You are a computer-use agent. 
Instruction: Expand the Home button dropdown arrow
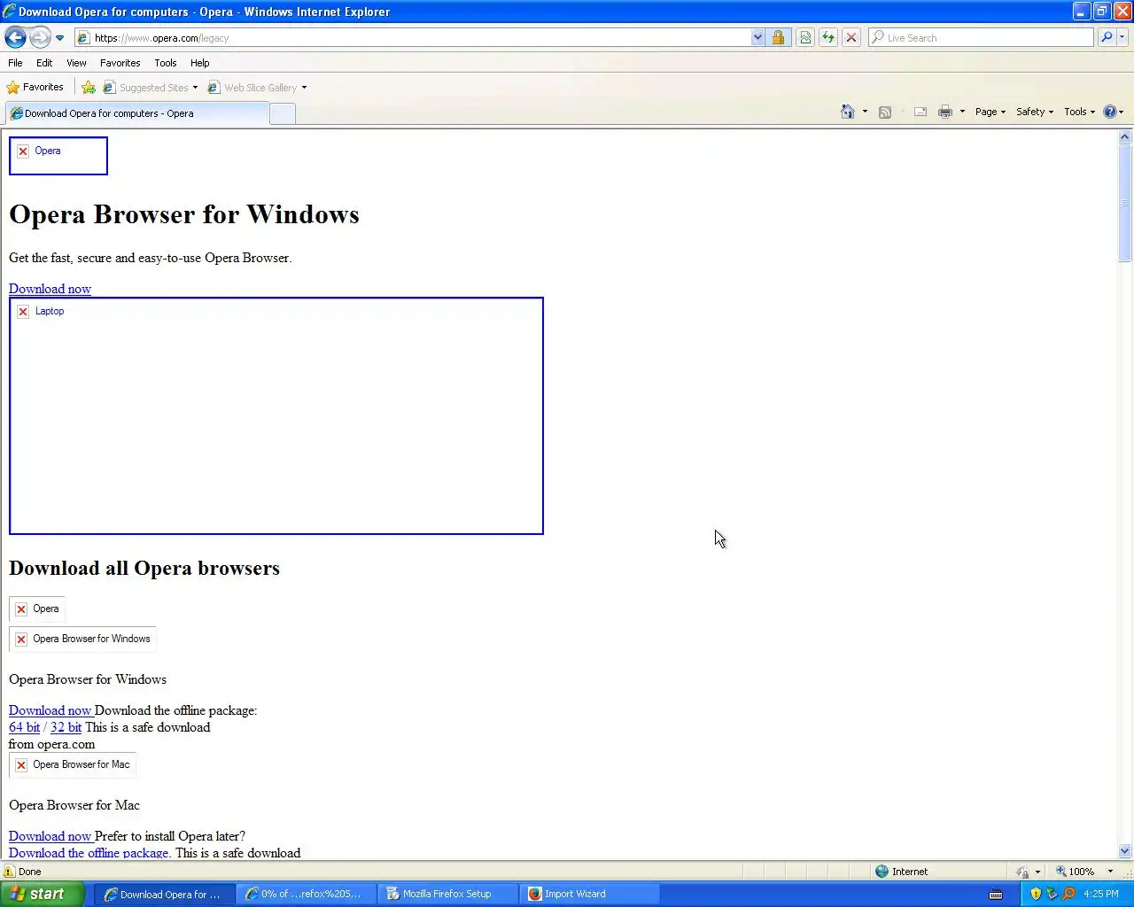click(865, 112)
